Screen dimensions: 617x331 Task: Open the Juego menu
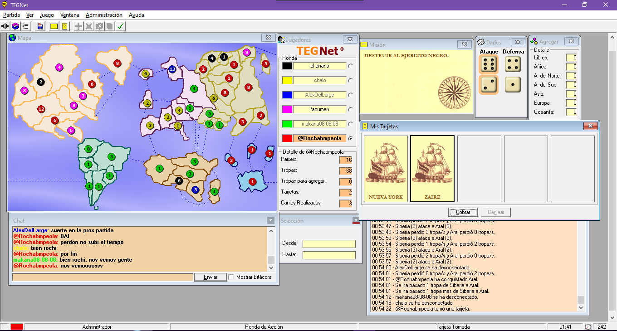[47, 15]
